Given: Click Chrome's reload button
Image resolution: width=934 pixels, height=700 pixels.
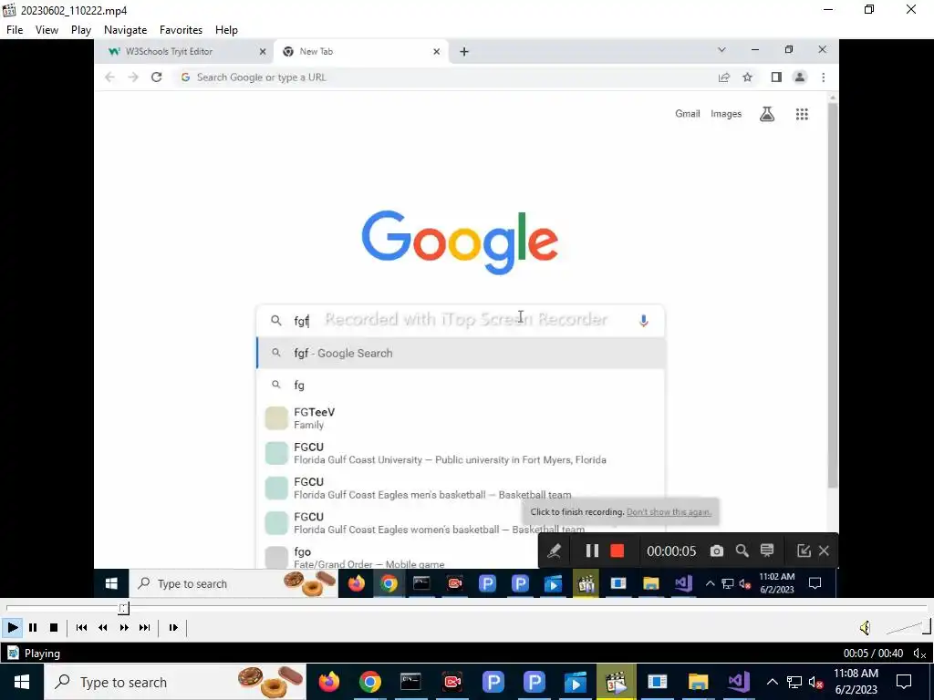Looking at the screenshot, I should (156, 77).
